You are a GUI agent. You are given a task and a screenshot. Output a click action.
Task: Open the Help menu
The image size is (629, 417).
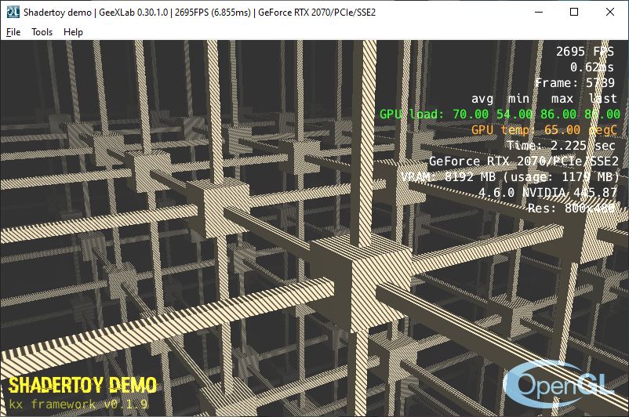pos(73,32)
